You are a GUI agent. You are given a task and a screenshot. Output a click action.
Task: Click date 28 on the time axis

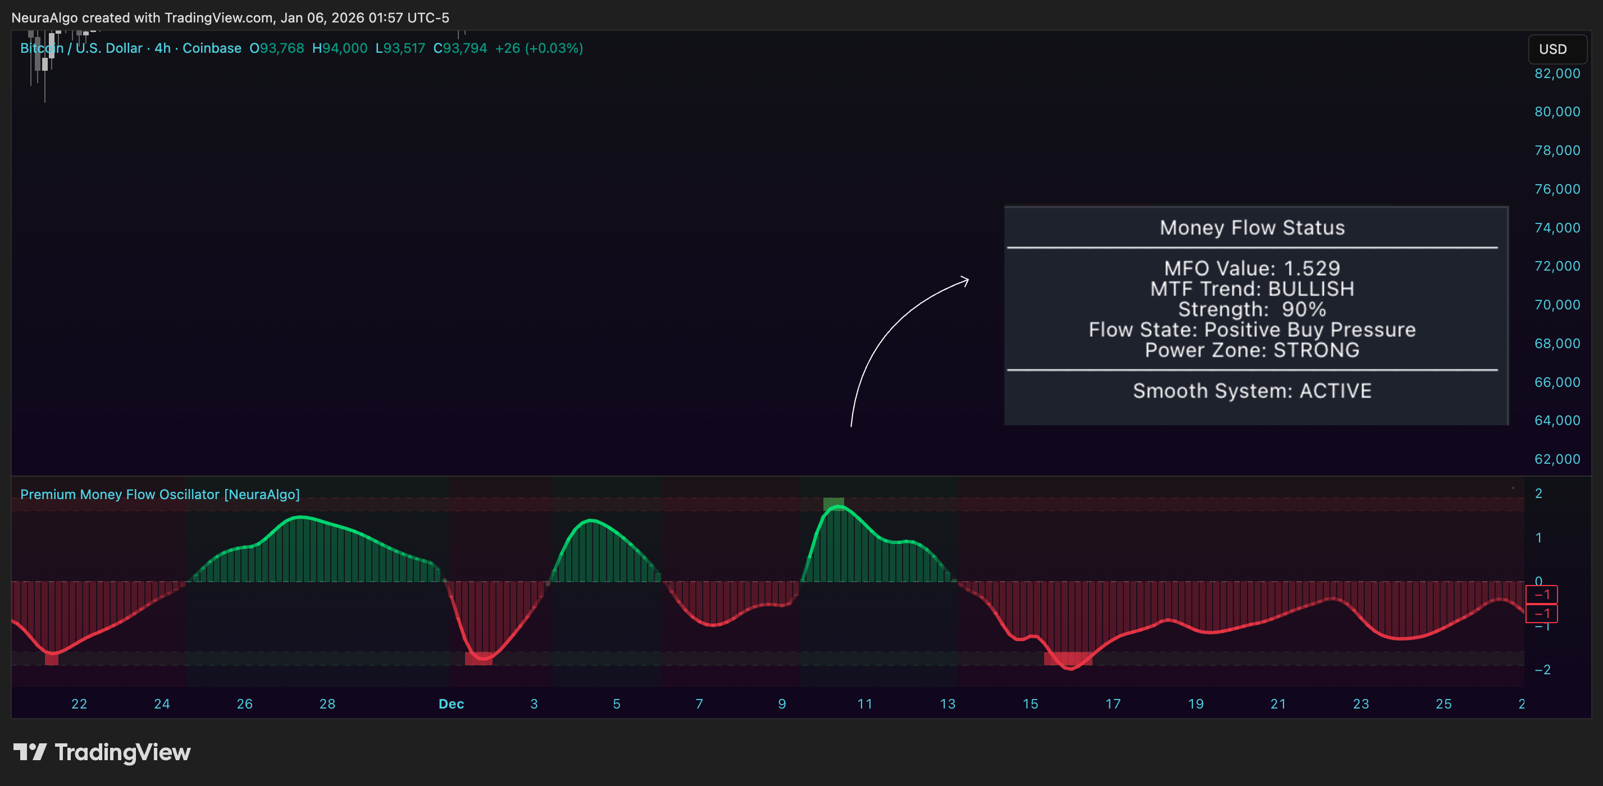tap(327, 704)
